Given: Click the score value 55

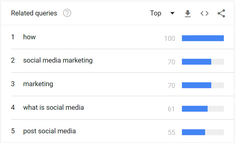Looking at the screenshot, I should (x=171, y=133).
